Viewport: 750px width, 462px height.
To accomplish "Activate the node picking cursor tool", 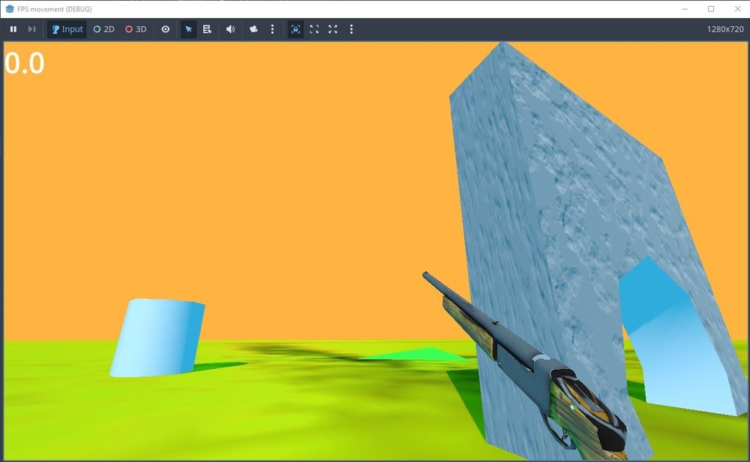I will point(188,29).
